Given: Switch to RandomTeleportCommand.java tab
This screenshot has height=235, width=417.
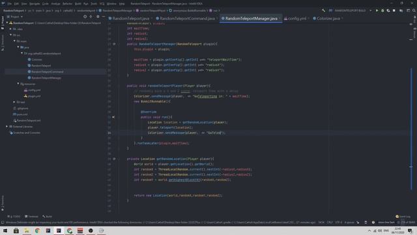Looking at the screenshot, I should coord(187,19).
